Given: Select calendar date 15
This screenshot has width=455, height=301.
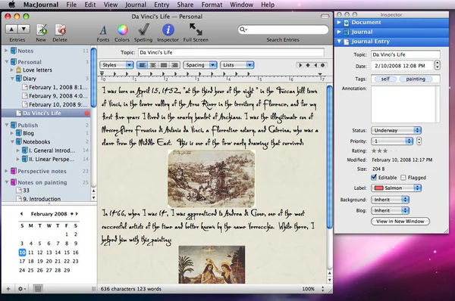Looking at the screenshot, I should 67,253.
